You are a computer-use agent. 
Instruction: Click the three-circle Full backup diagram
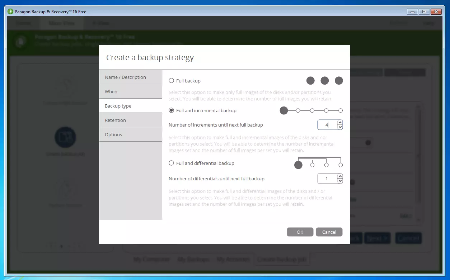[324, 81]
